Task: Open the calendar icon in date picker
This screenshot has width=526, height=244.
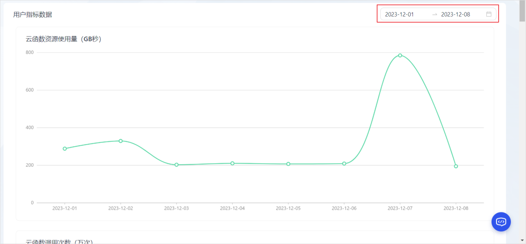Action: click(489, 14)
